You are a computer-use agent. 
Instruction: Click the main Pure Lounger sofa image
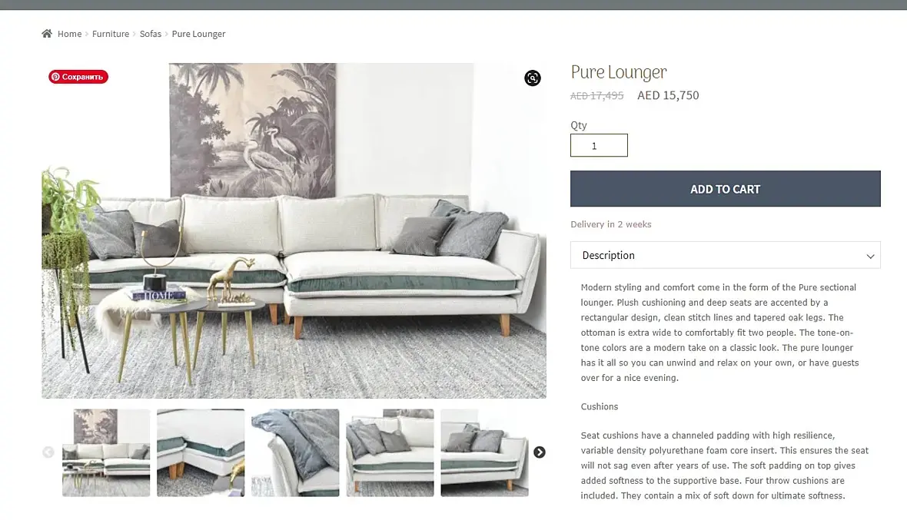coord(294,230)
